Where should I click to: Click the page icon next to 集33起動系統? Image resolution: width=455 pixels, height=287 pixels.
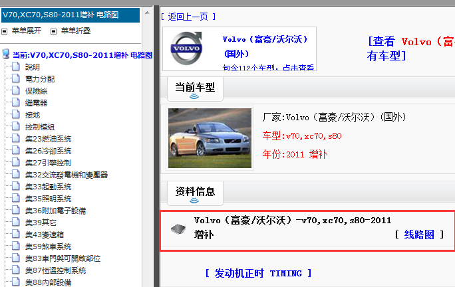16,186
